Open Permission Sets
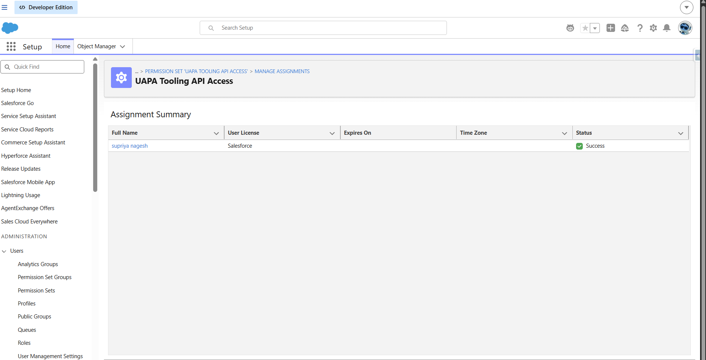The height and width of the screenshot is (360, 706). [x=36, y=291]
